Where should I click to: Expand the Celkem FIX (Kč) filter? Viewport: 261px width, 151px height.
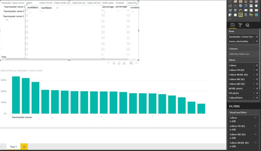pyautogui.click(x=256, y=126)
